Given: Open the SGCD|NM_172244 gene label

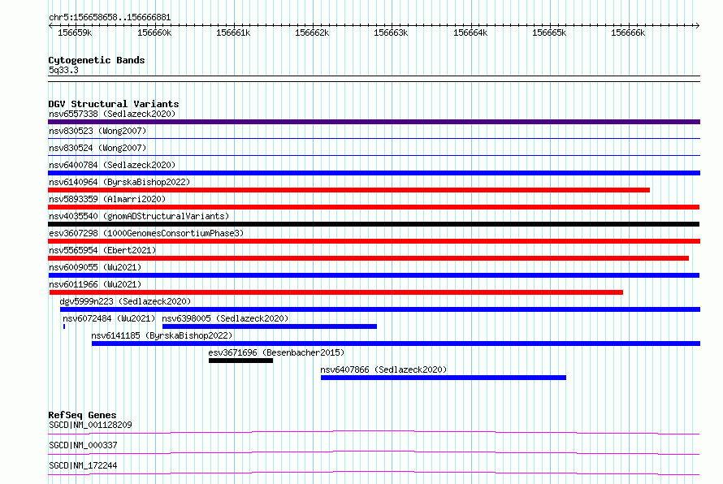Looking at the screenshot, I should (x=83, y=465).
